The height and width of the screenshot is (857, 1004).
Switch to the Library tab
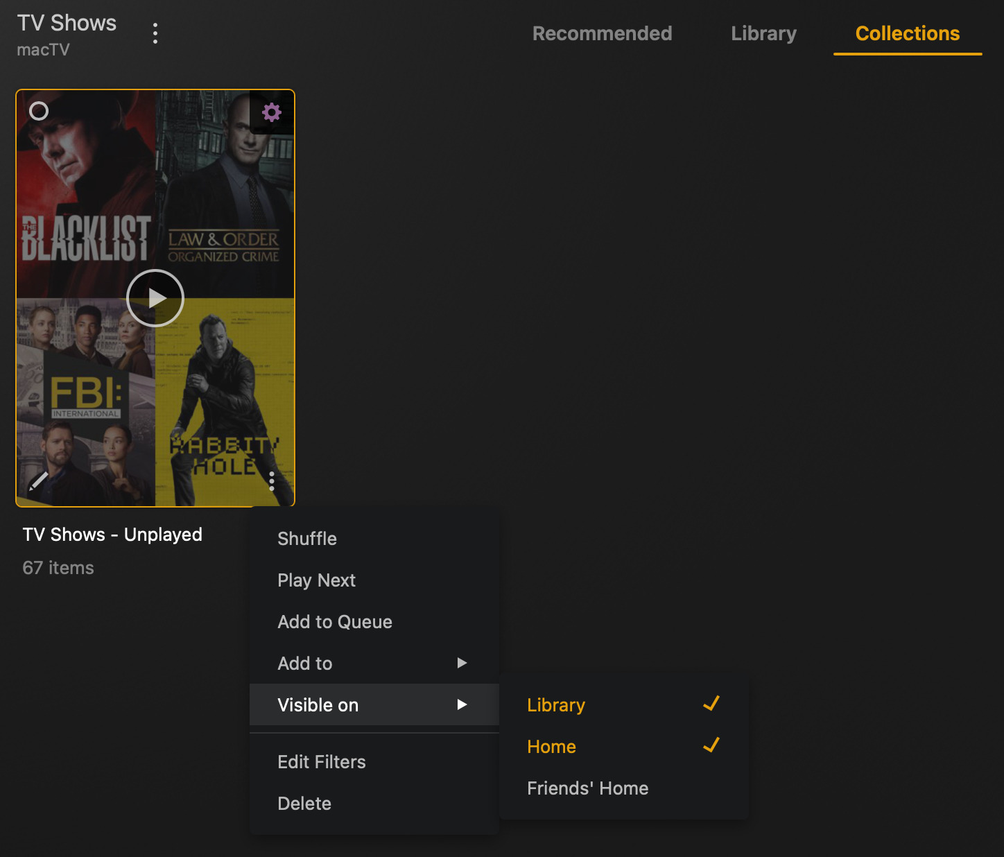tap(763, 33)
